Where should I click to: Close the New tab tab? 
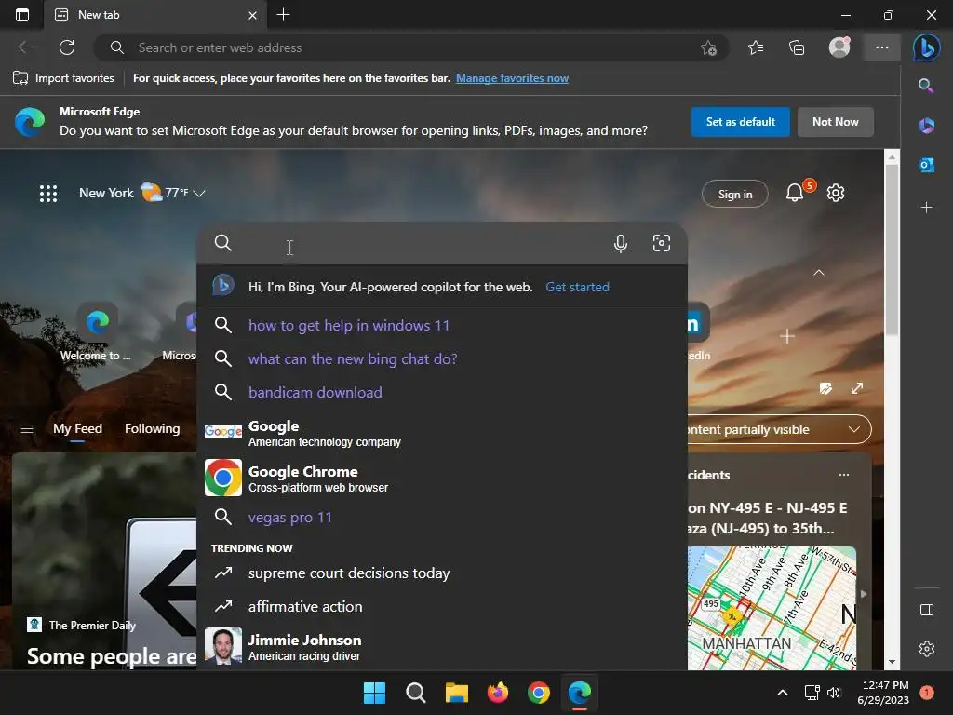(x=252, y=15)
